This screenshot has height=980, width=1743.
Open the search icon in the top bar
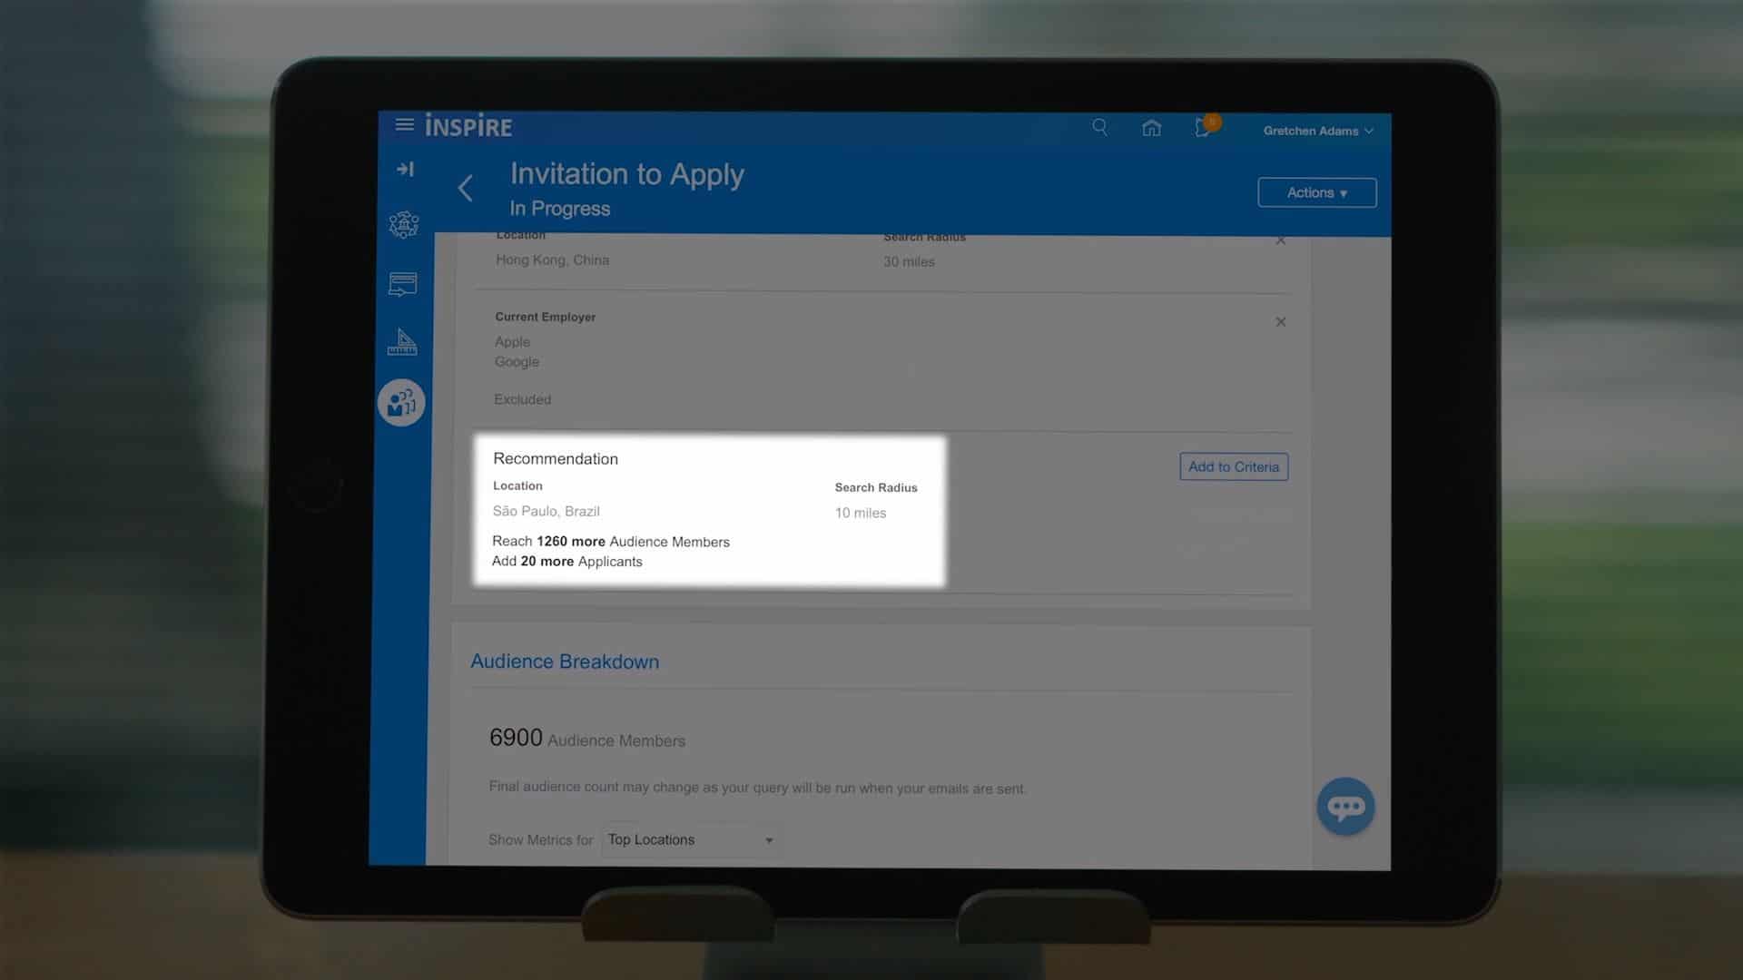click(1099, 128)
